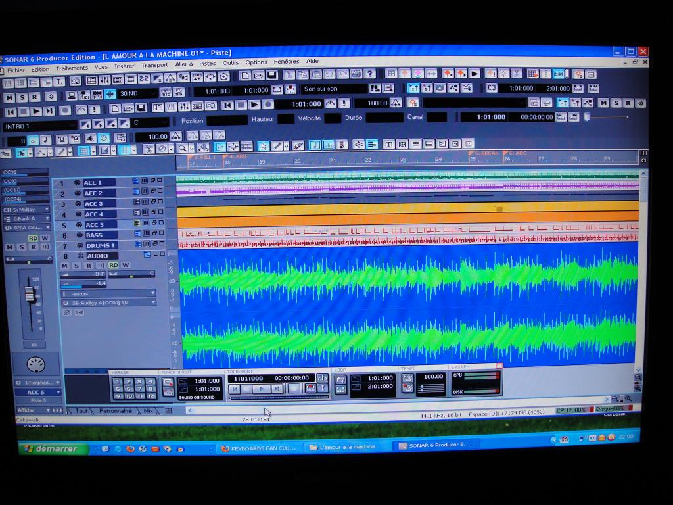The image size is (673, 505).
Task: Select the Draw pencil tool near eraser
Action: point(277,146)
